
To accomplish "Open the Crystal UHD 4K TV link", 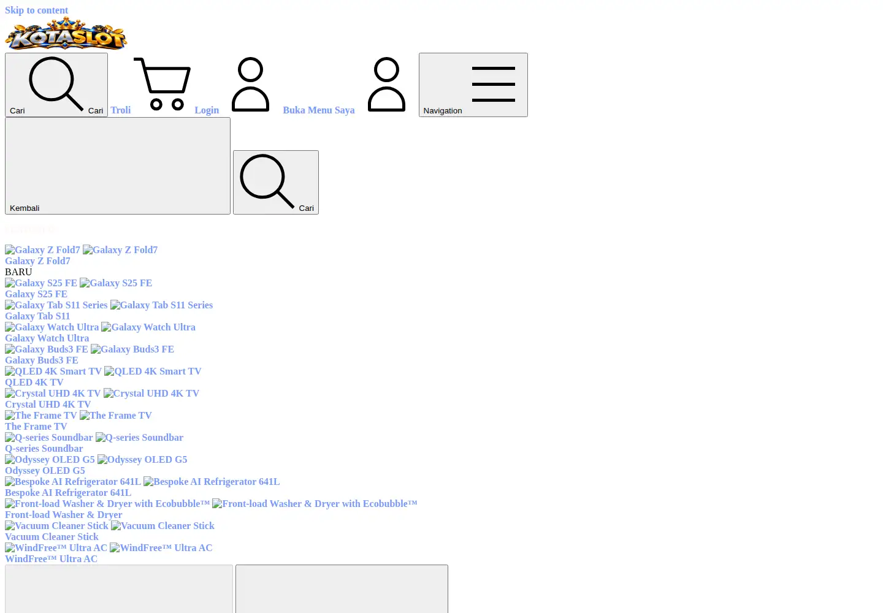I will (x=48, y=405).
